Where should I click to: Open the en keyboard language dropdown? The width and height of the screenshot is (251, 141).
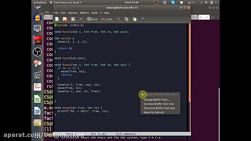coord(191,3)
